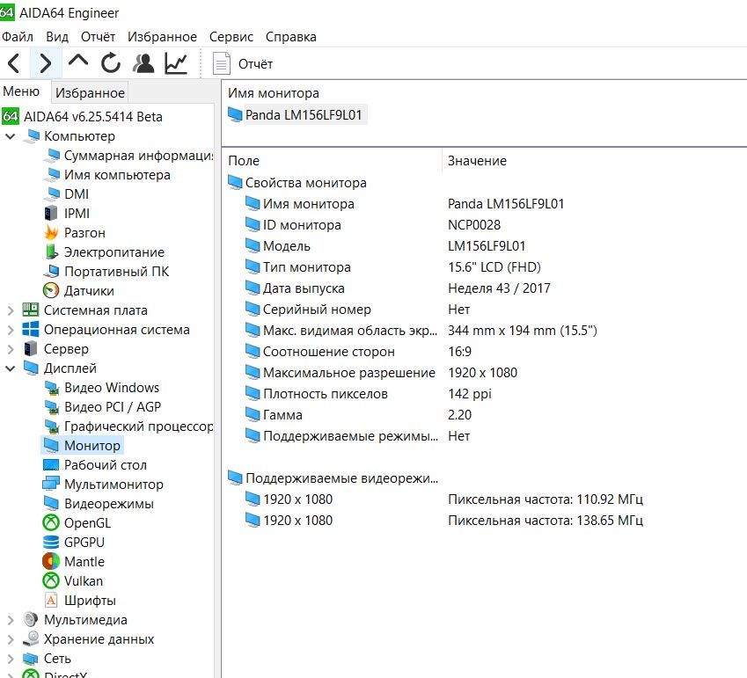Open Шрифты via the letter A icon

(x=51, y=601)
